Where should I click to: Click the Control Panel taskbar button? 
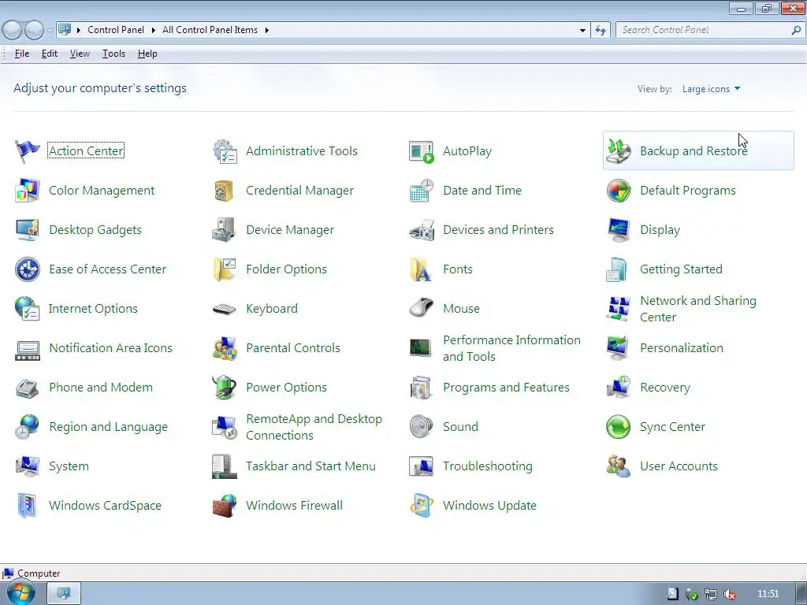coord(64,593)
